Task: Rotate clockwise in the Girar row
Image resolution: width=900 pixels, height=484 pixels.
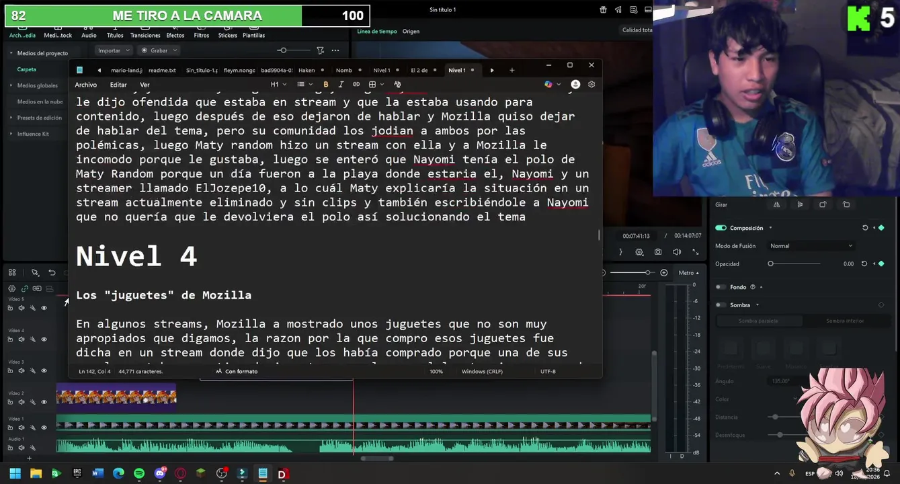Action: (x=823, y=205)
